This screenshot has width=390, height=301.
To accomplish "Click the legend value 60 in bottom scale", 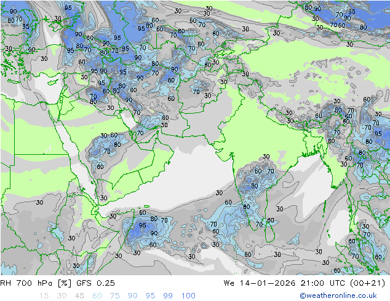I will [x=97, y=295].
